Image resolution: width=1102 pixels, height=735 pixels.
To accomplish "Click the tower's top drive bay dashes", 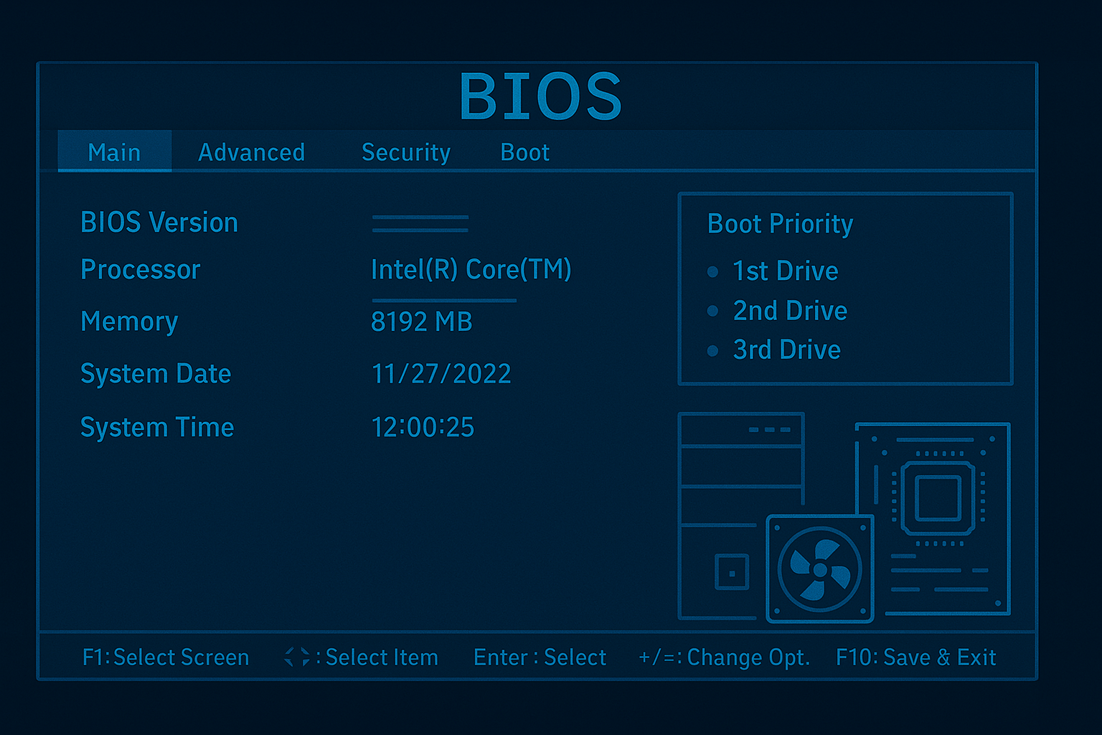I will tap(769, 430).
